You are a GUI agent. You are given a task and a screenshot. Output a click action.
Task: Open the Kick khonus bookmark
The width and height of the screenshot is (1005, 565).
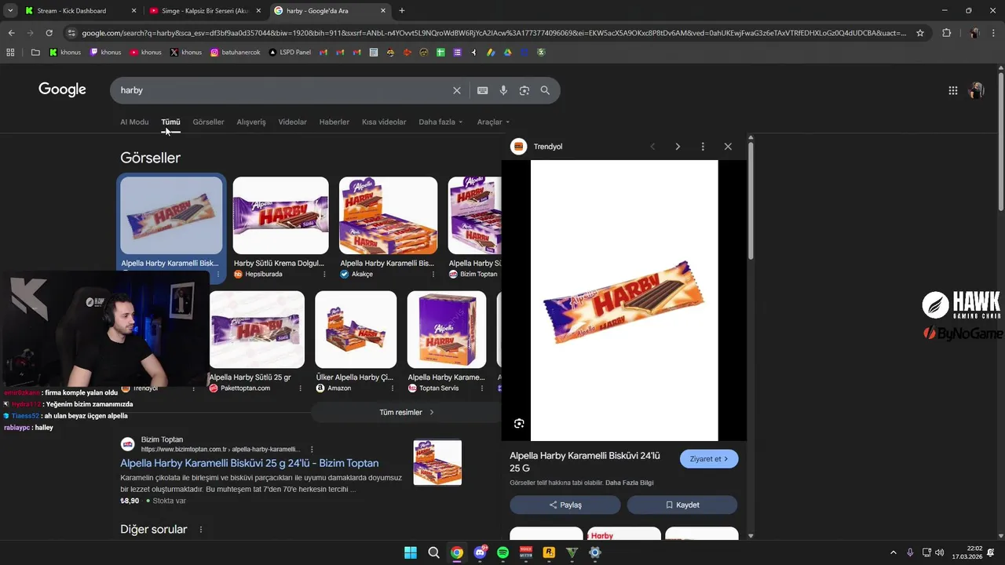click(65, 53)
